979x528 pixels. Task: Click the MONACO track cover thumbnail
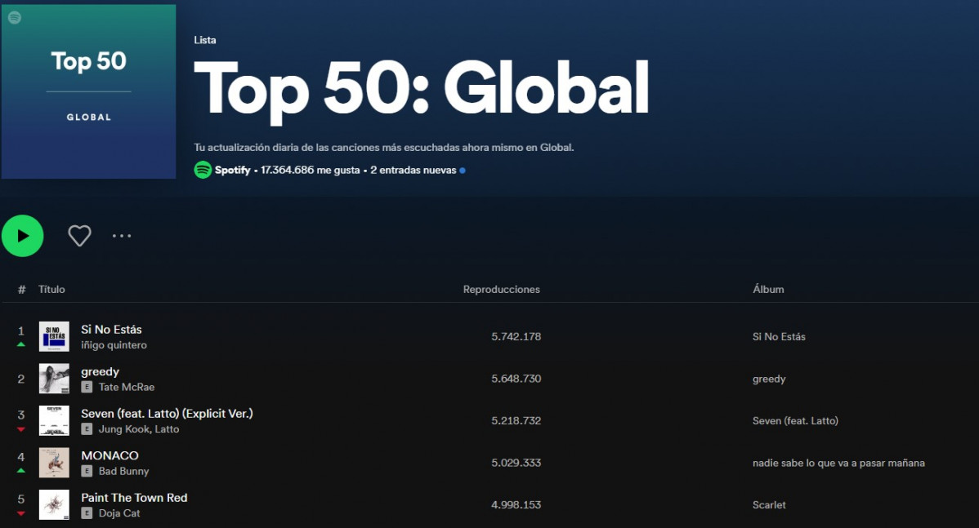[x=54, y=463]
